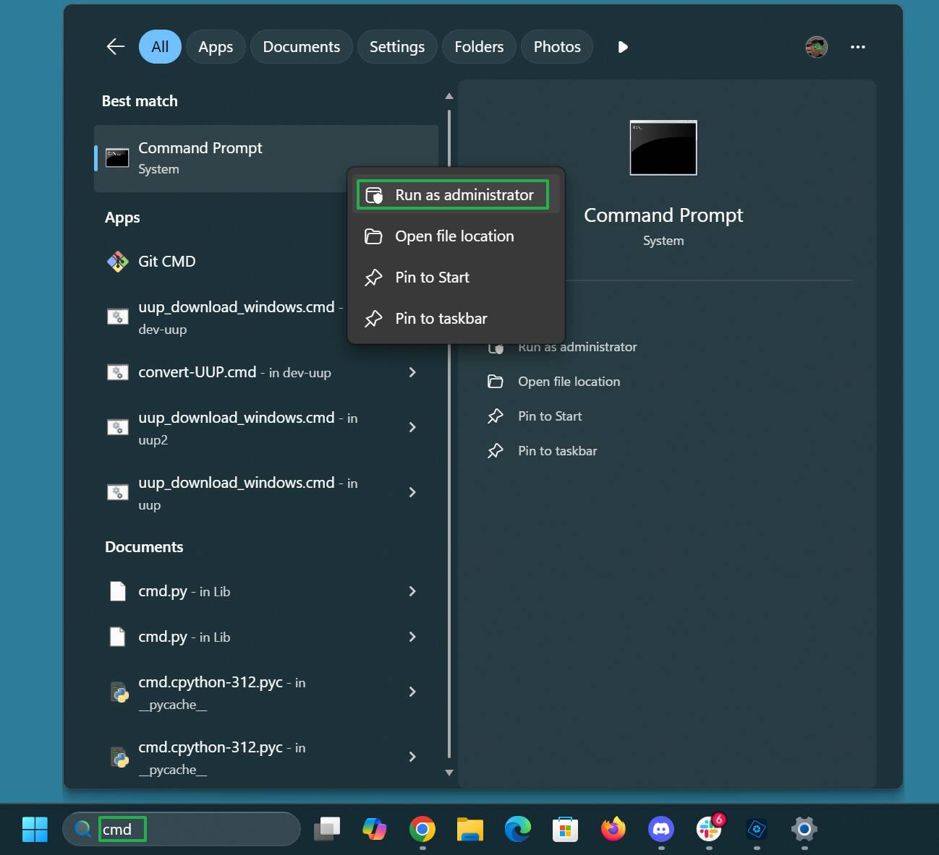Open Microsoft Edge from taskbar

point(518,829)
